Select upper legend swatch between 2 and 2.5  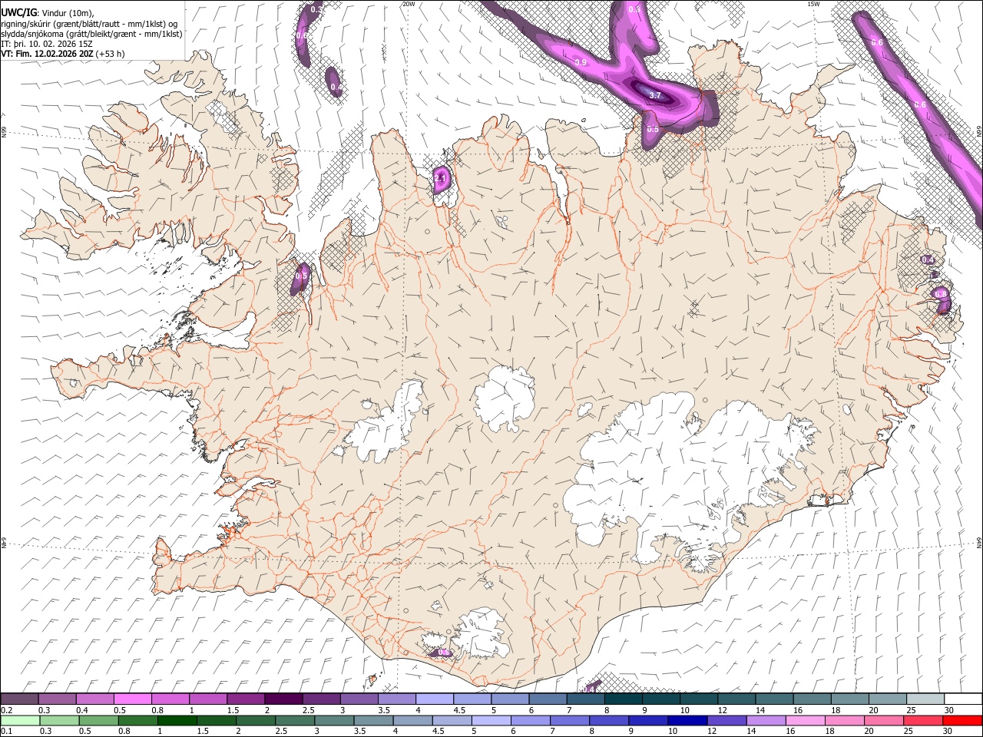(x=283, y=699)
